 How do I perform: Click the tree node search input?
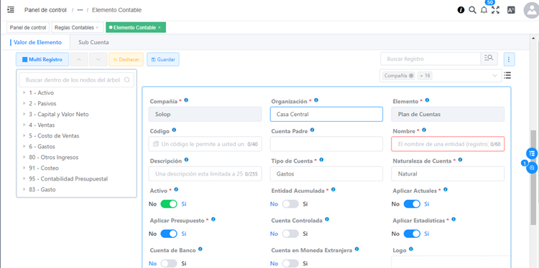[x=76, y=80]
